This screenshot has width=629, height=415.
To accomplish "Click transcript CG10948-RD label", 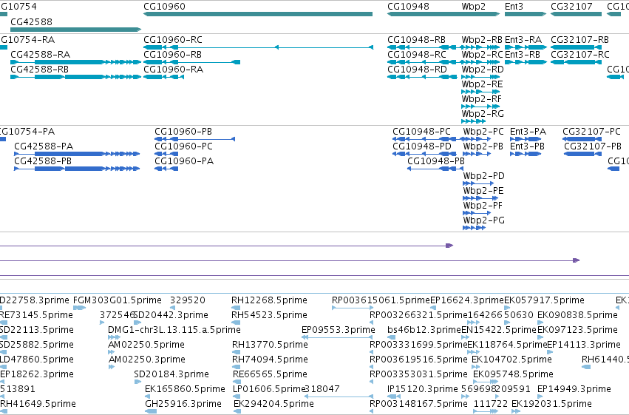I will click(x=417, y=70).
